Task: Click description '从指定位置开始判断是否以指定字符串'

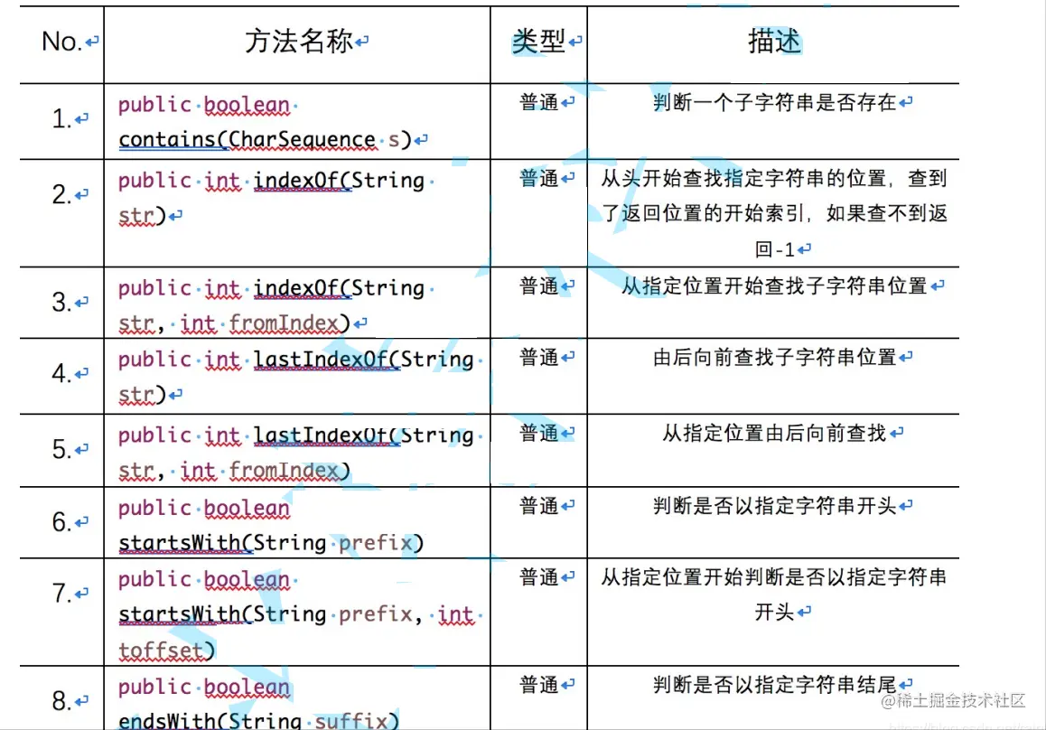Action: [x=774, y=577]
